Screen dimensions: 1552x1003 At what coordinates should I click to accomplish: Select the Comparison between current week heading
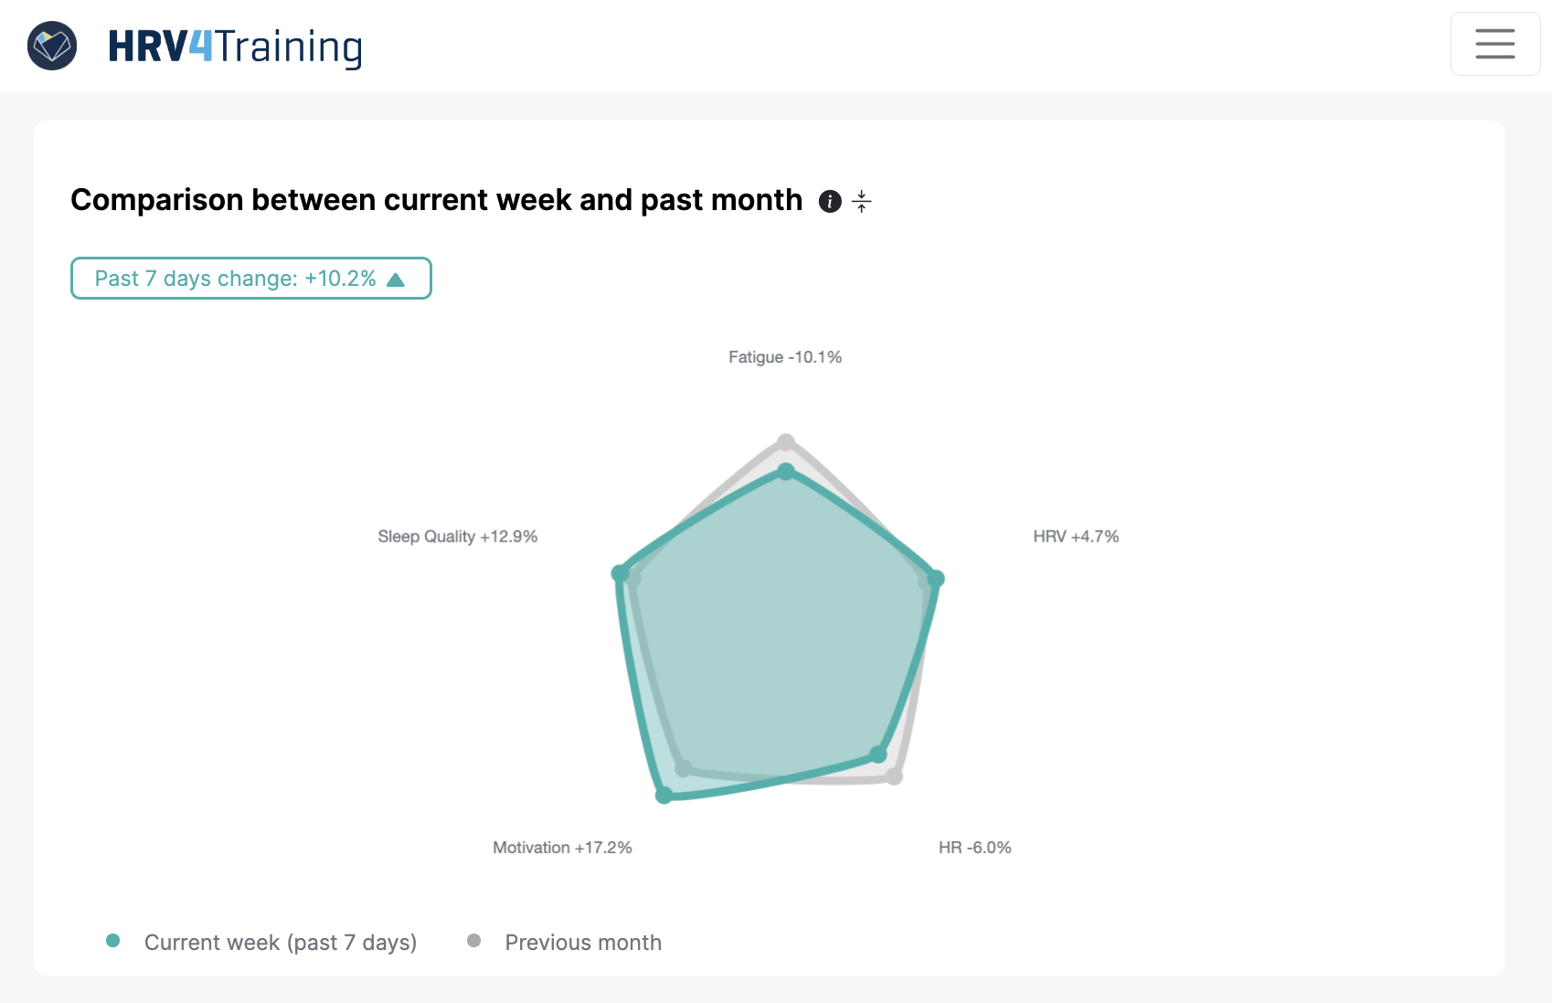point(436,199)
